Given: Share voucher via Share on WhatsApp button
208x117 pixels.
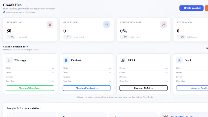Looking at the screenshot, I should 30,88.
